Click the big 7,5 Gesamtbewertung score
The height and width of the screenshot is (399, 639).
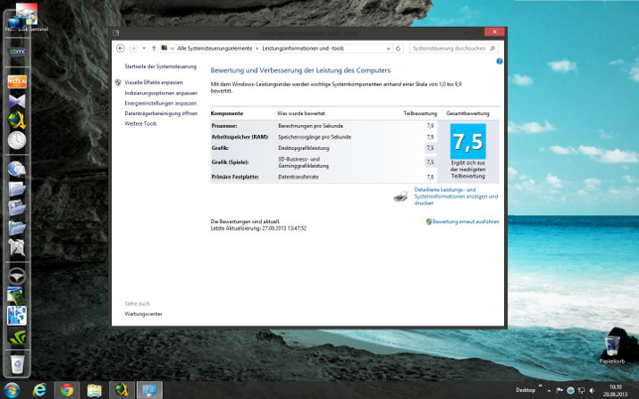(467, 142)
